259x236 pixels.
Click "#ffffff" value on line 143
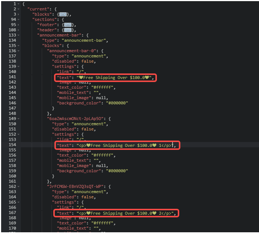[102, 87]
